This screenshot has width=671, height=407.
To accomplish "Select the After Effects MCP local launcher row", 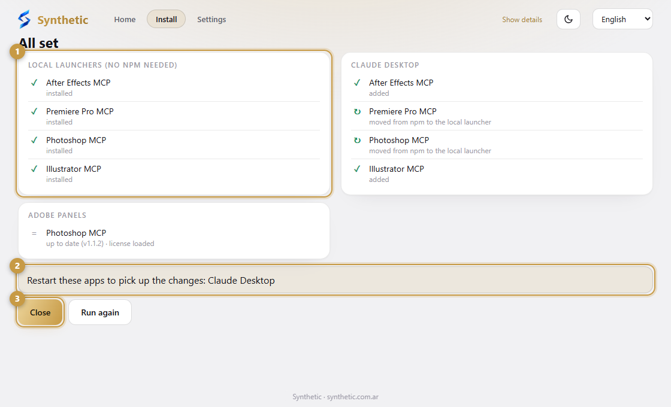I will 174,87.
